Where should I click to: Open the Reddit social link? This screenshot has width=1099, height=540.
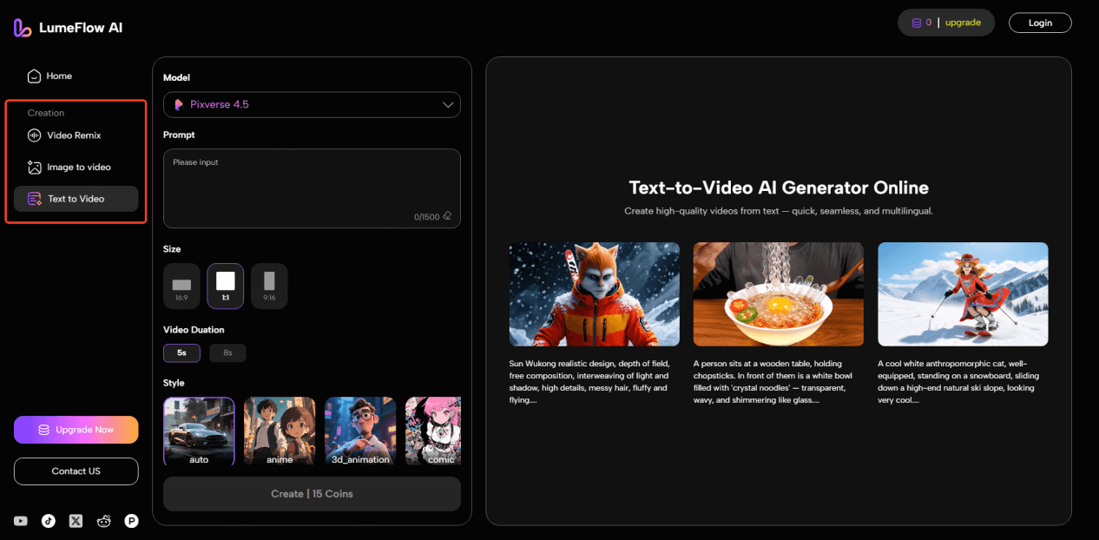tap(104, 521)
